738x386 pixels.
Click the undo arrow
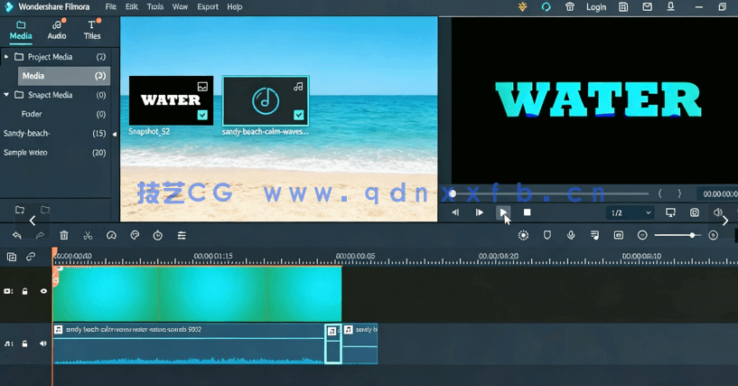tap(17, 235)
